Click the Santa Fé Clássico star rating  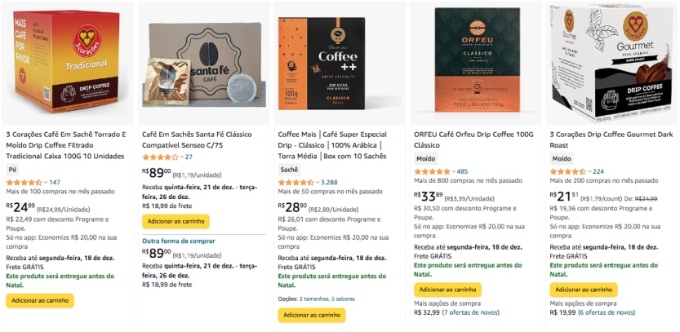pos(159,157)
